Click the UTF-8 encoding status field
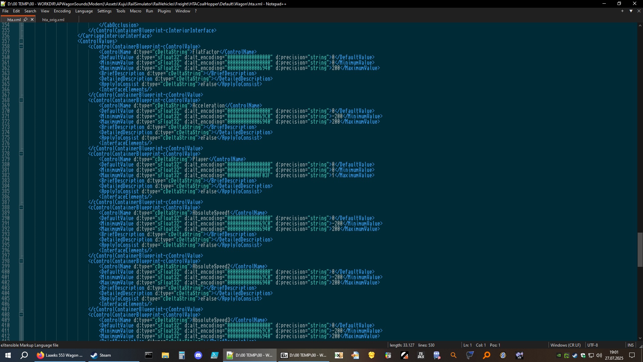Viewport: 643px width, 362px height. 592,345
